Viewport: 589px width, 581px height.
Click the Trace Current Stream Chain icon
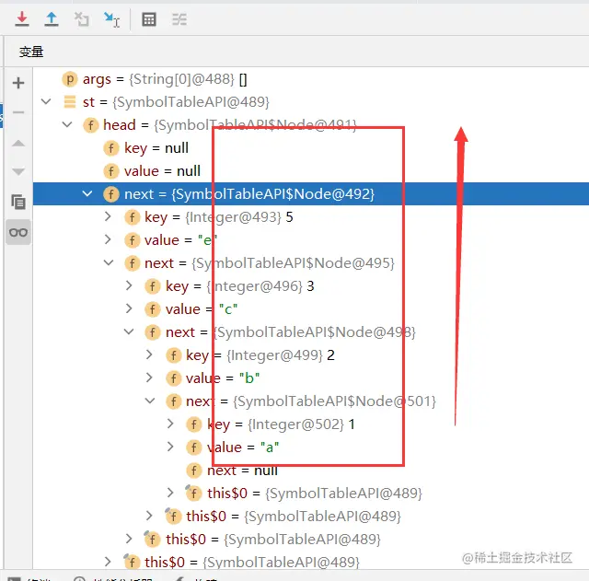tap(179, 19)
